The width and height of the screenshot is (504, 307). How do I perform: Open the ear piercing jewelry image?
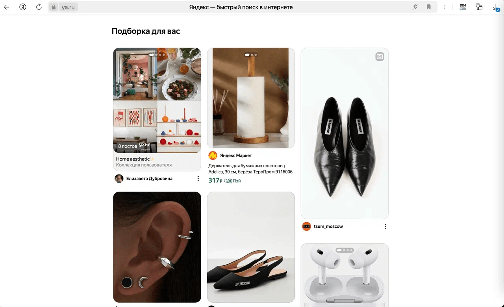(157, 247)
